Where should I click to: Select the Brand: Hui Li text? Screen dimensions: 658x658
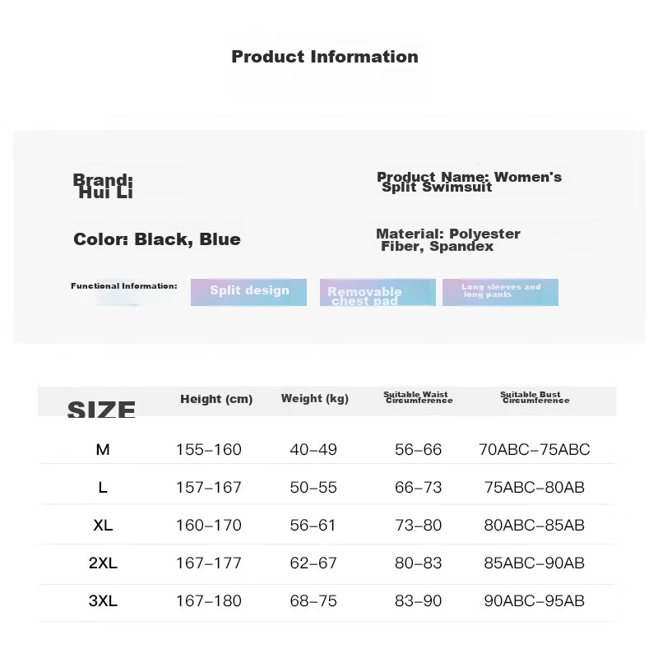103,186
